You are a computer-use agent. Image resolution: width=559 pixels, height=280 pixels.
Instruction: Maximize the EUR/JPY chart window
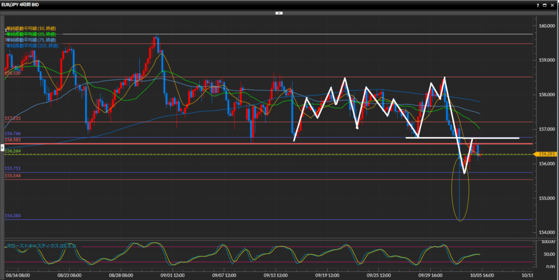click(544, 4)
